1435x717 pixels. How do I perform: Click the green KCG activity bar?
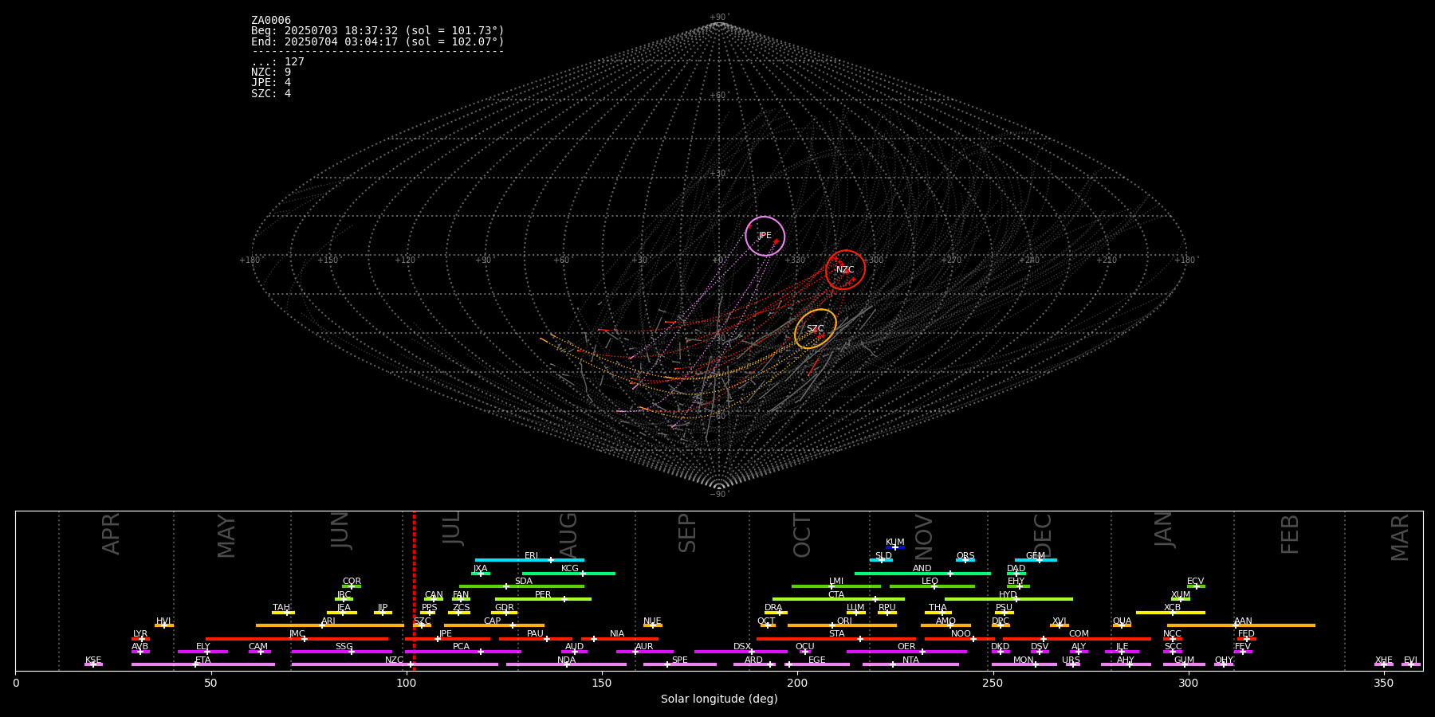(x=568, y=573)
